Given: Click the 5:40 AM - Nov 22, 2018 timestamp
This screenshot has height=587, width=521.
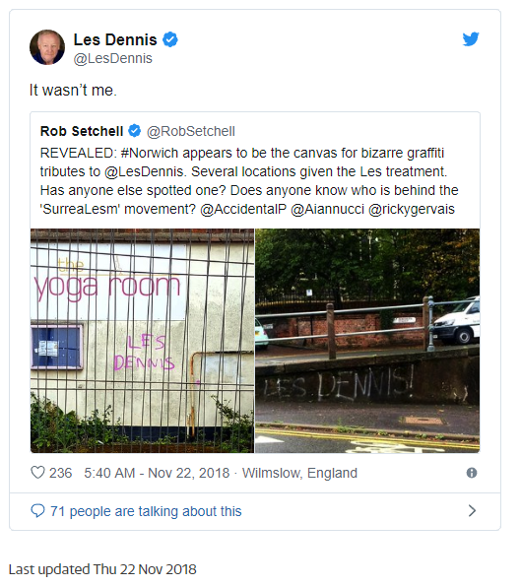Looking at the screenshot, I should coord(157,473).
